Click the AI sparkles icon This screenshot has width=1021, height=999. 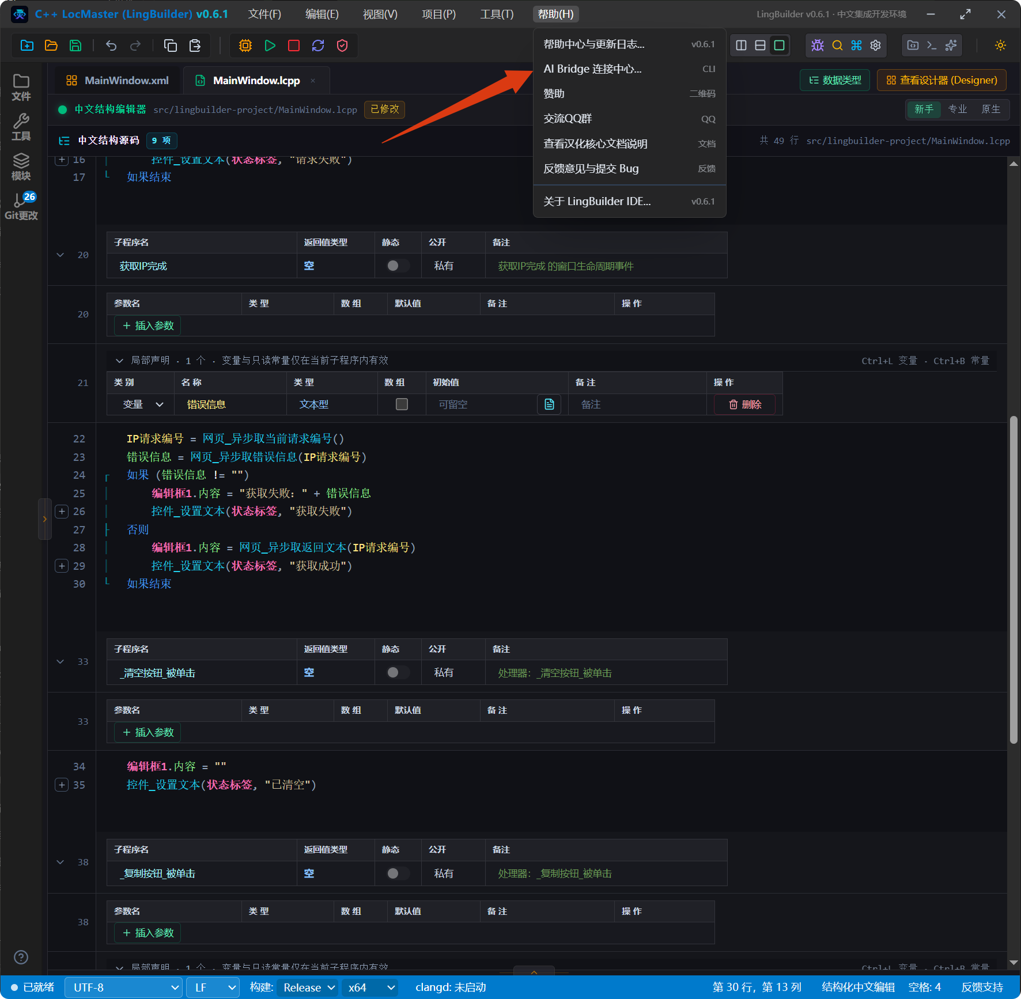[x=951, y=46]
